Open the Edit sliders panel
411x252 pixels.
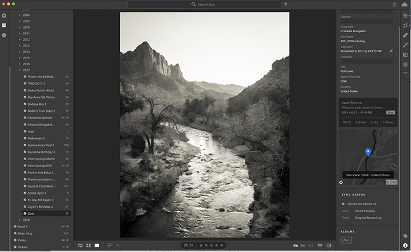[x=405, y=16]
